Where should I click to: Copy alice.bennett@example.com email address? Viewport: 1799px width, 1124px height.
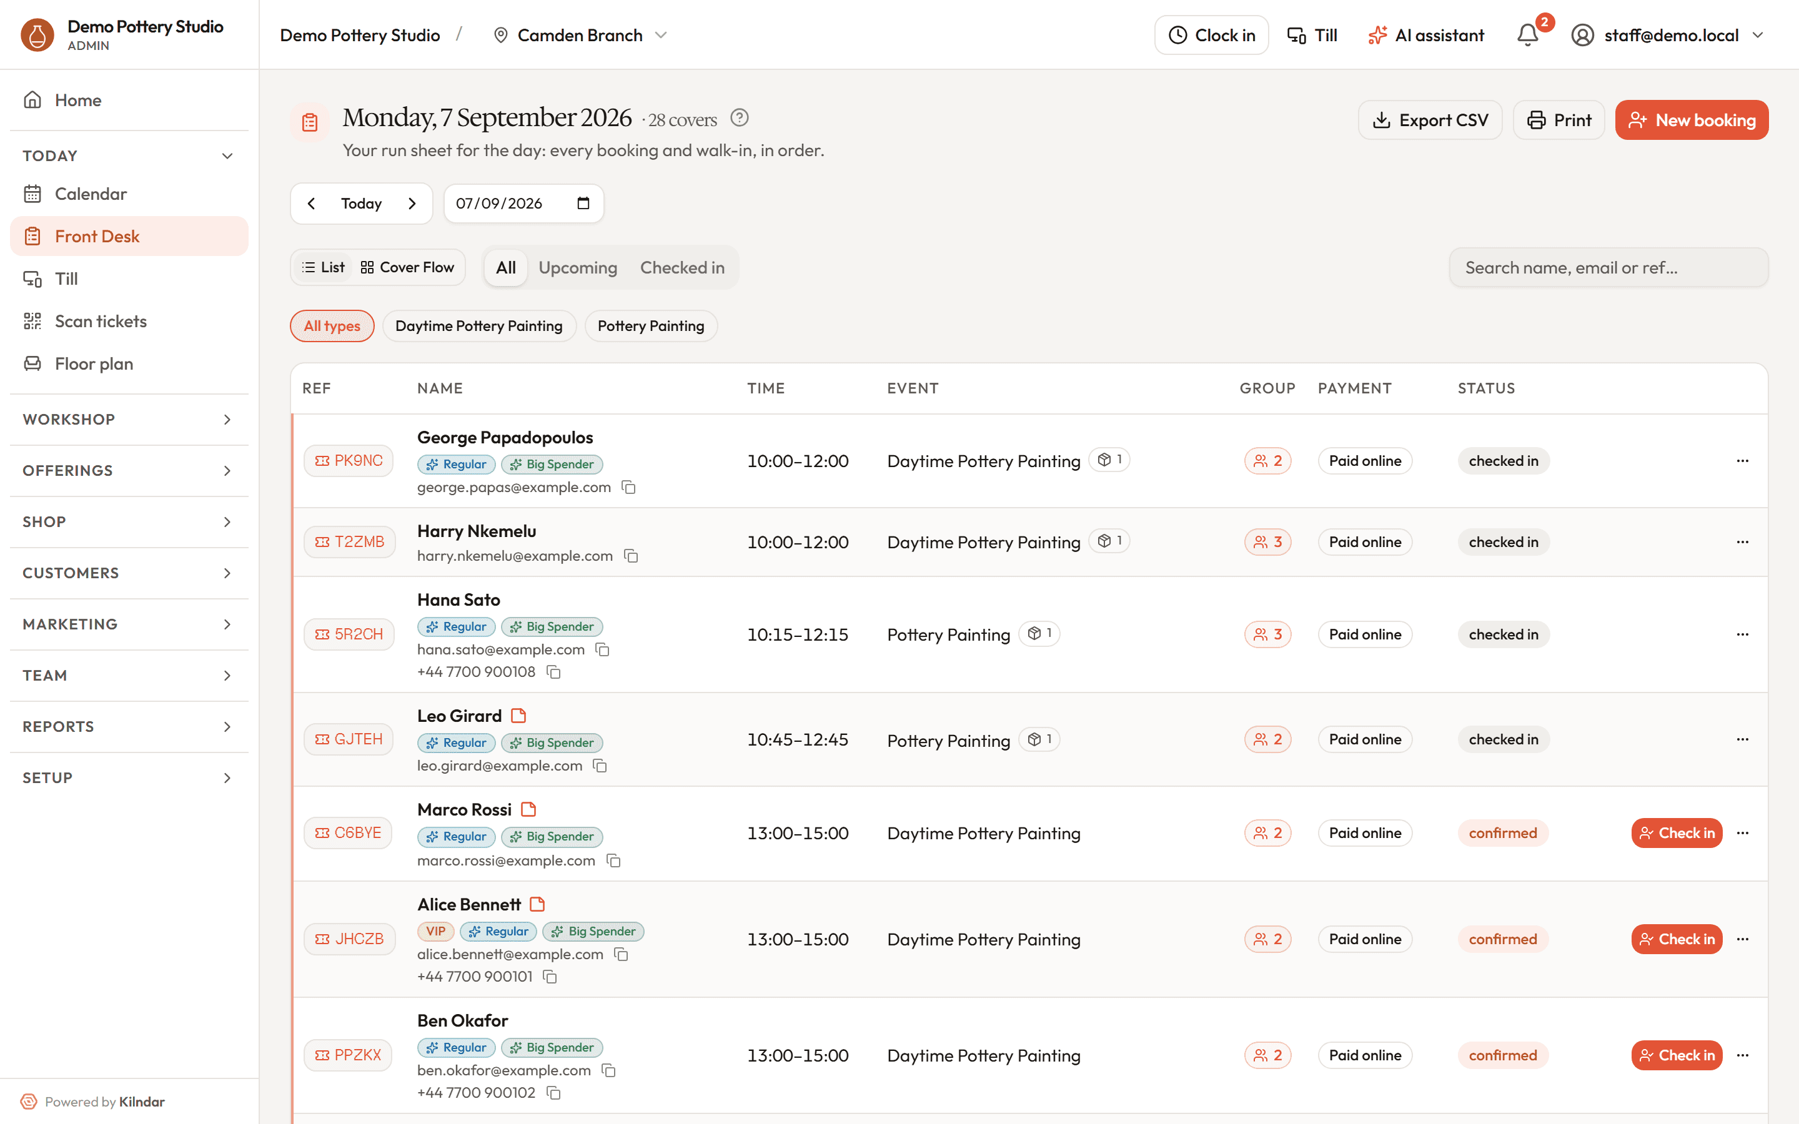click(x=622, y=955)
